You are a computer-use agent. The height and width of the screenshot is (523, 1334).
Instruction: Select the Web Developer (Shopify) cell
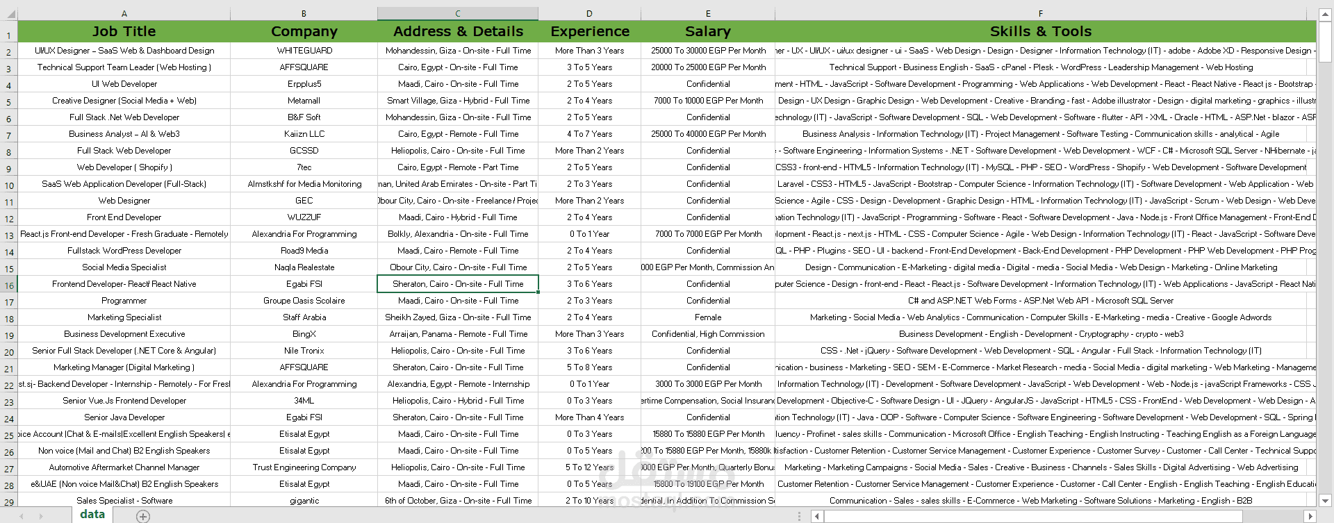click(124, 167)
